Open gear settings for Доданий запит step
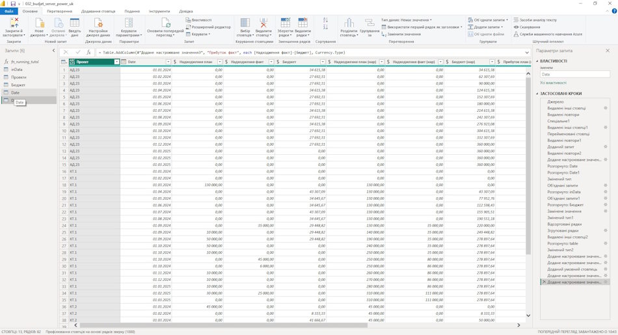This screenshot has width=618, height=335. 606,146
